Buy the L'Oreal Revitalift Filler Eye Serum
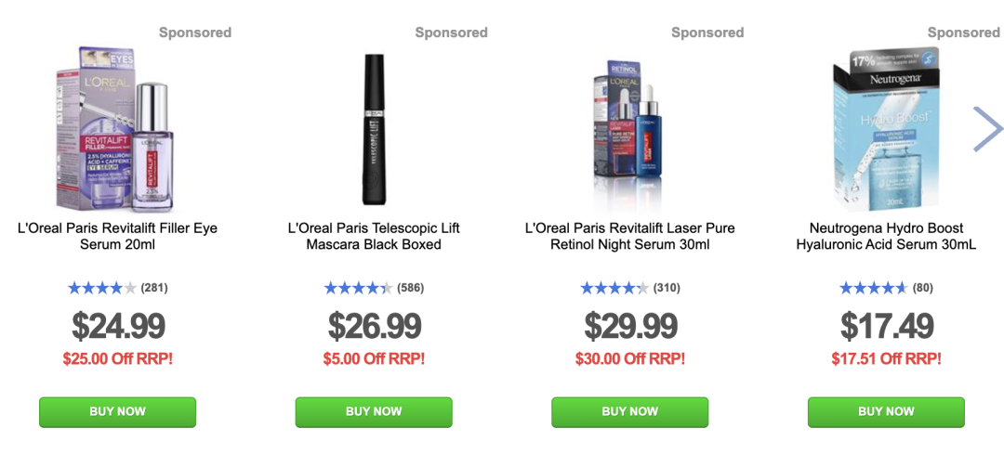This screenshot has width=1004, height=454. pyautogui.click(x=117, y=412)
